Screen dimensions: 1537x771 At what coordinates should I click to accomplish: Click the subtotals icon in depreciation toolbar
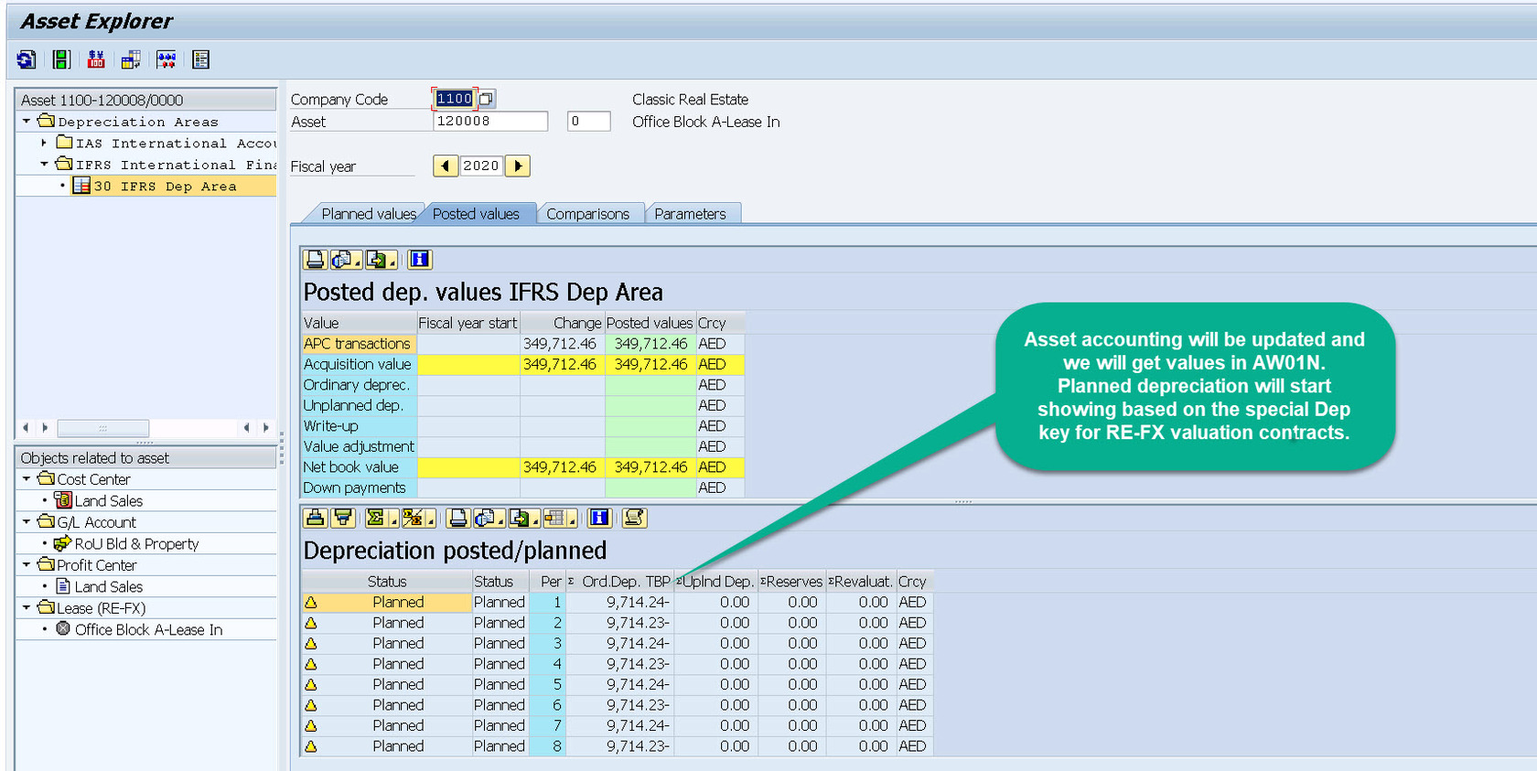[x=418, y=519]
